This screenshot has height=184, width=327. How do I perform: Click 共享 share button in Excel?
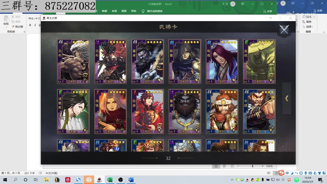coord(267,11)
